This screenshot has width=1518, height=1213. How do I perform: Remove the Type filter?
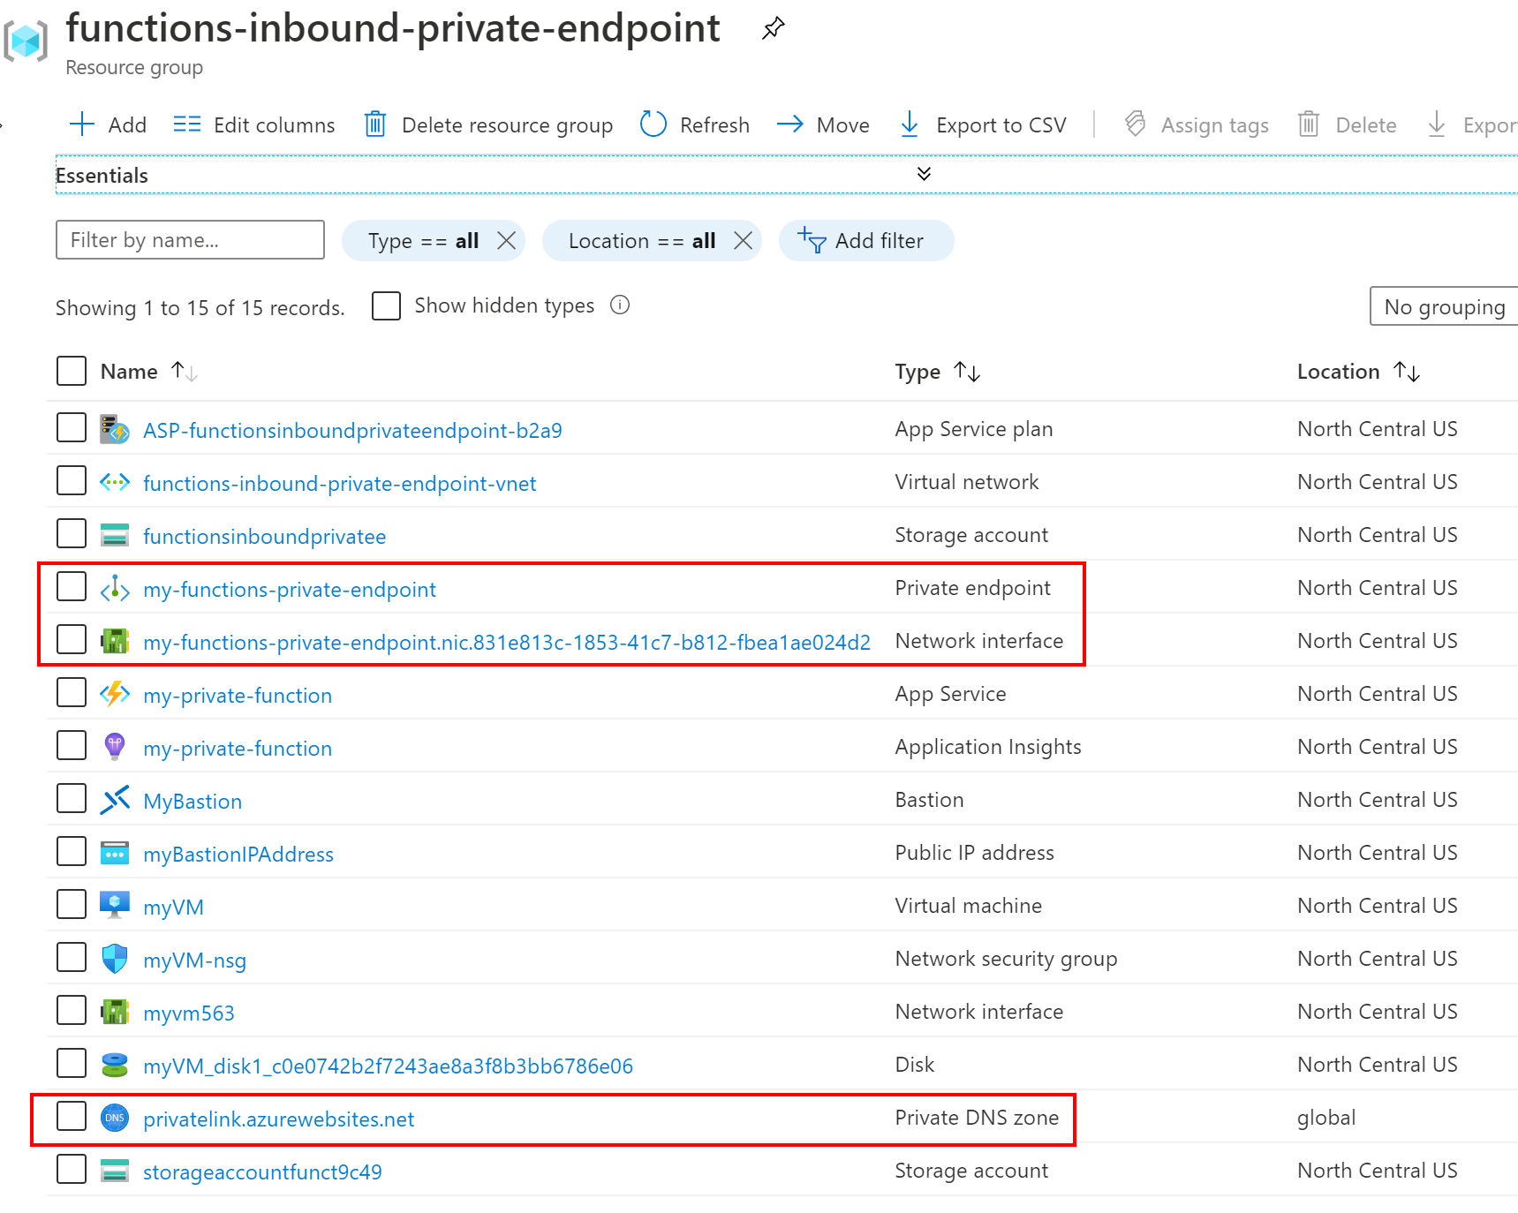[506, 240]
